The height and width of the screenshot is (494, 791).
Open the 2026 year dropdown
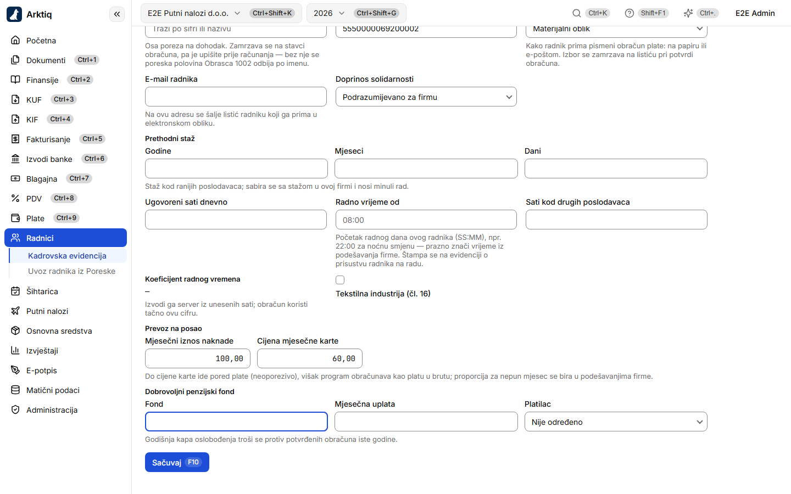click(x=356, y=13)
